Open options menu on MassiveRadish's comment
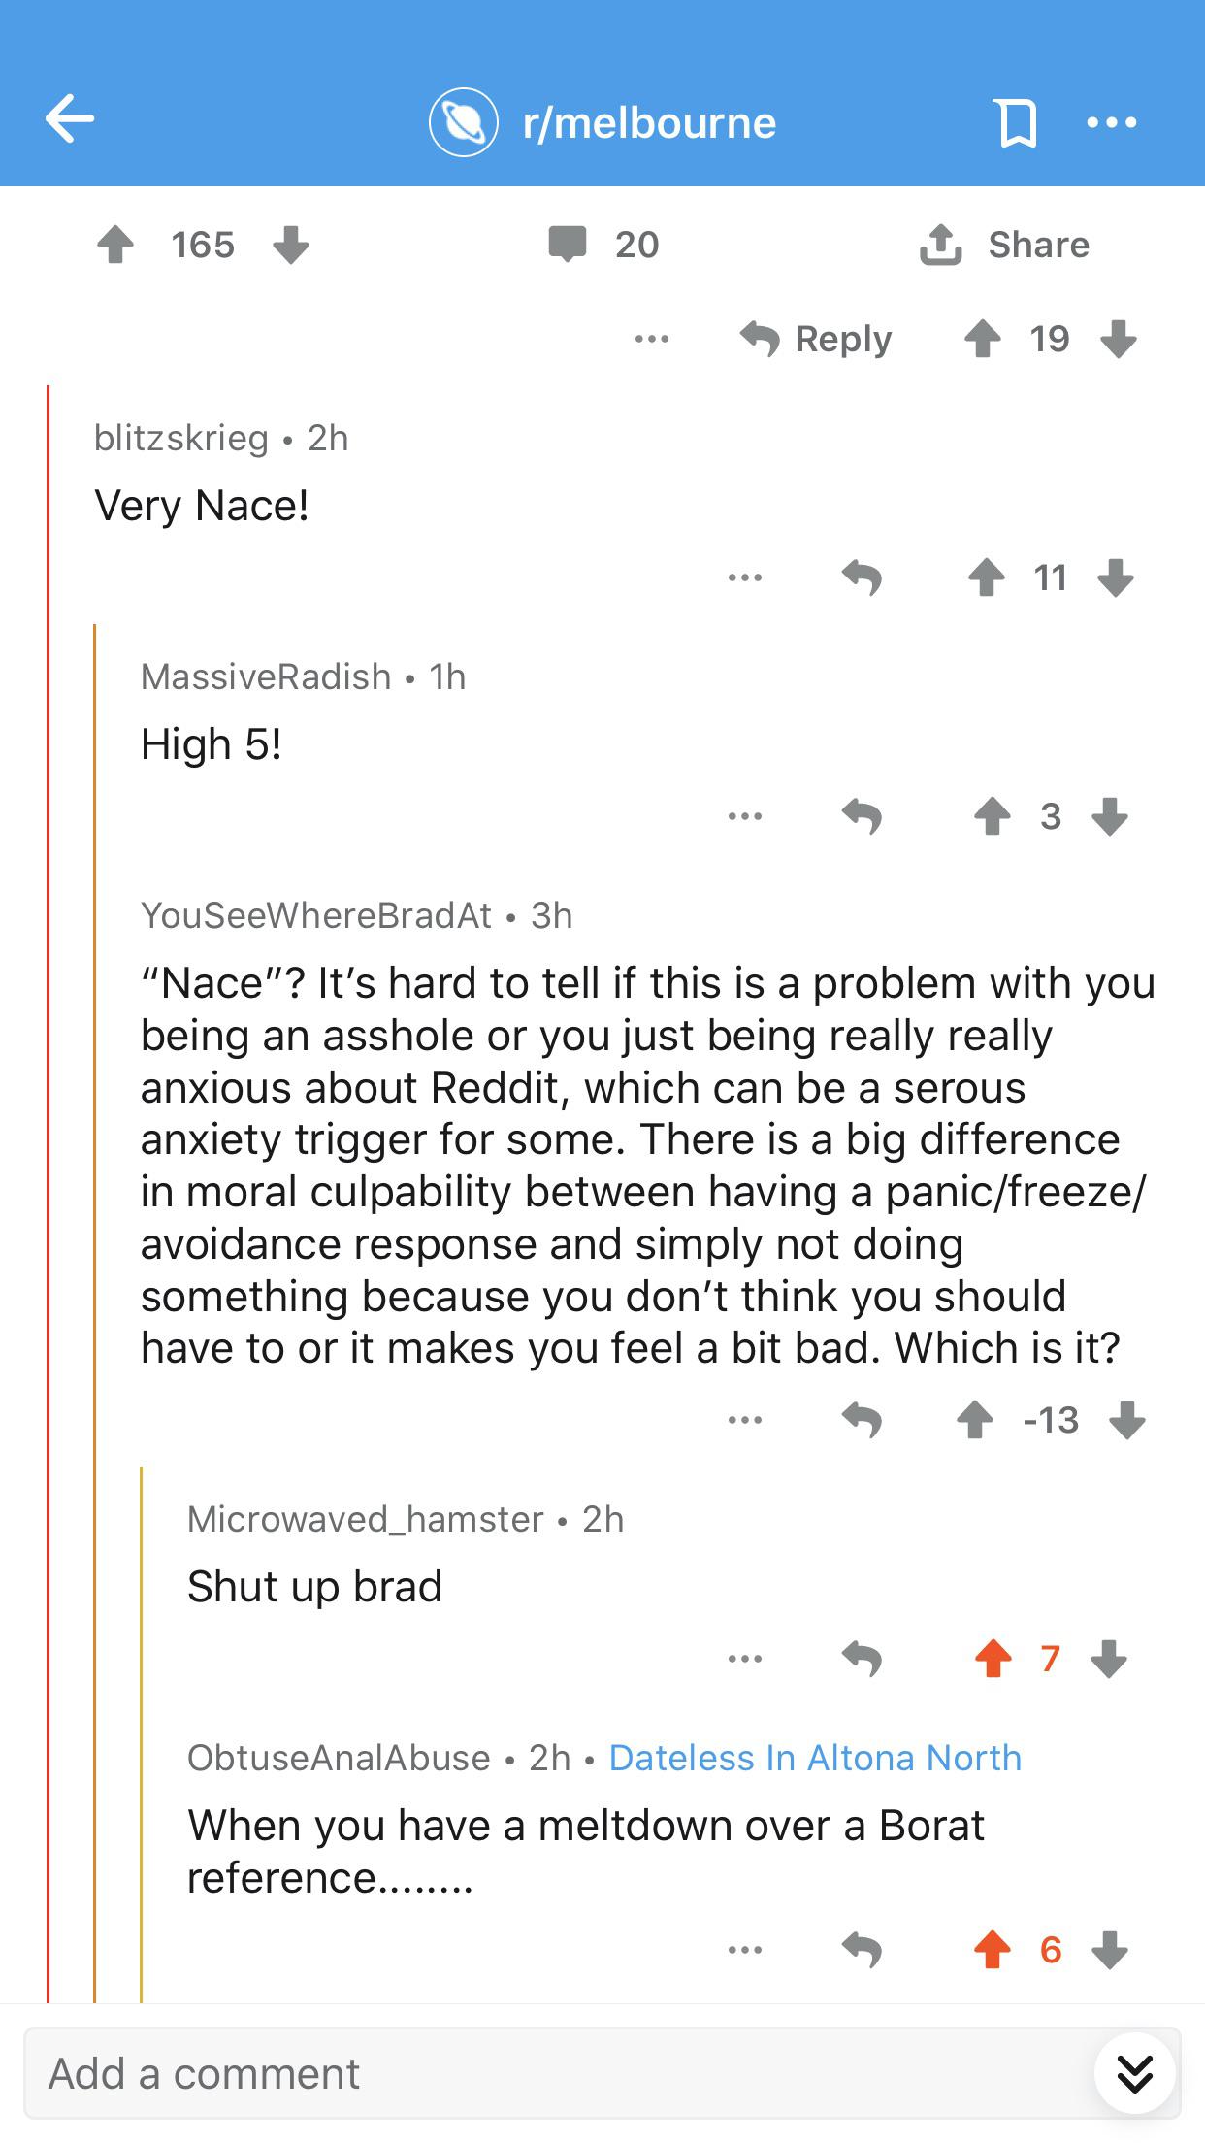This screenshot has width=1205, height=2143. (x=743, y=816)
